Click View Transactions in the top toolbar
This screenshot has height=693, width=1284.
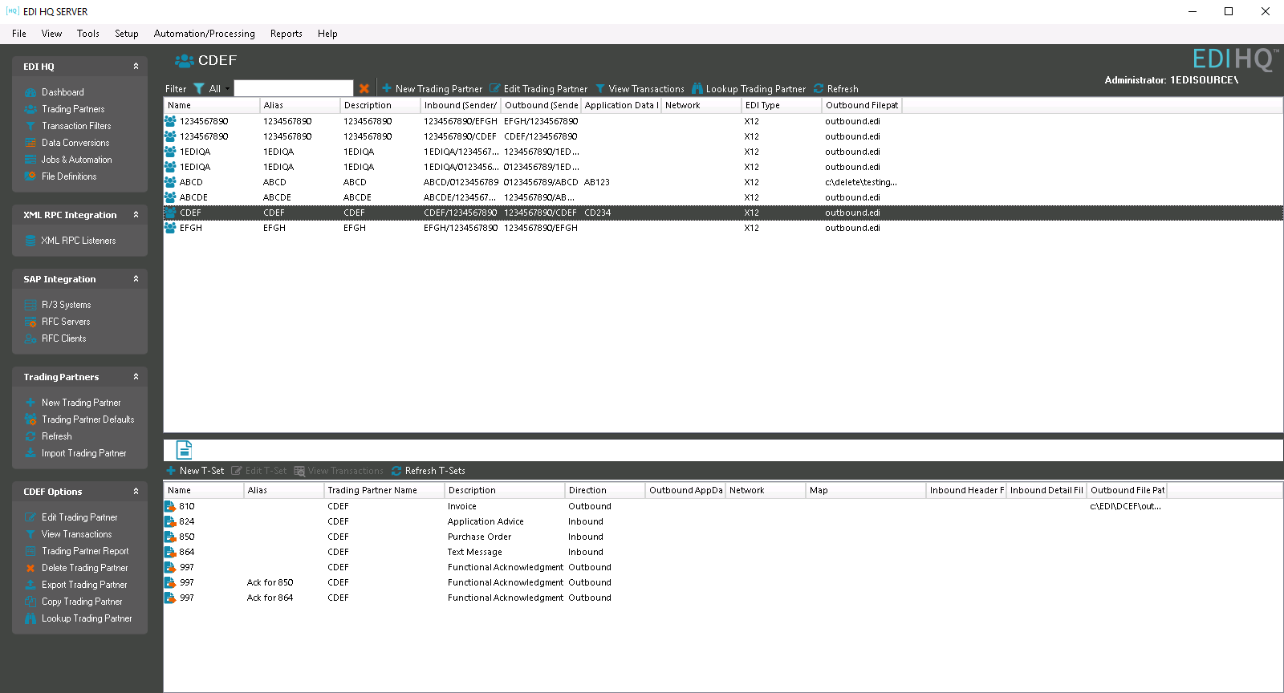(640, 89)
